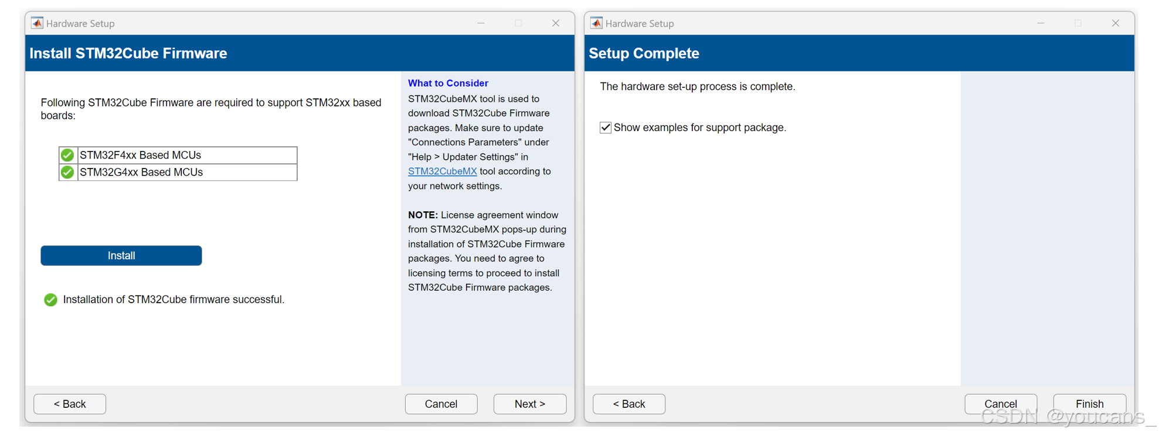Click the Install button for STM32Cube firmware
Viewport: 1159px width, 436px height.
(x=121, y=256)
